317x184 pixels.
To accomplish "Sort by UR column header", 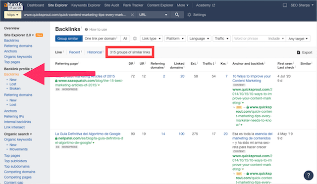I will click(143, 64).
